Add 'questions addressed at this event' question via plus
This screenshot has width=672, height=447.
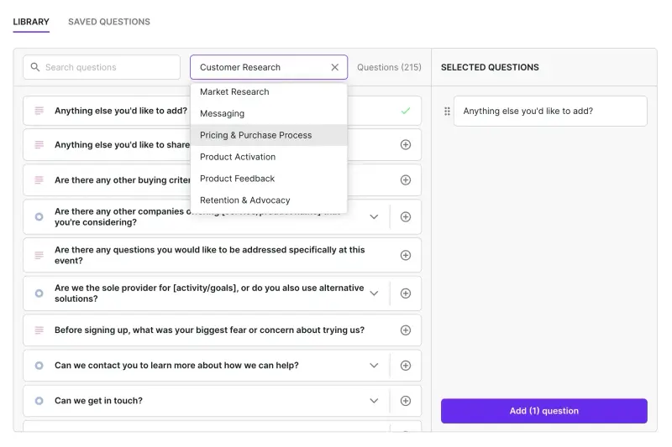406,255
